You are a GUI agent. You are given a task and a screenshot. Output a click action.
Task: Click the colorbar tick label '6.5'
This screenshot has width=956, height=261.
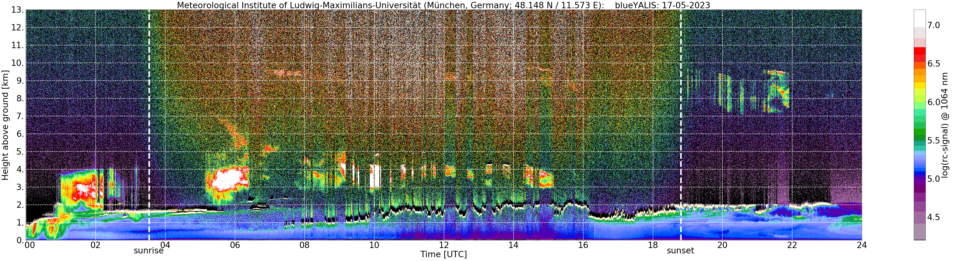(x=933, y=64)
